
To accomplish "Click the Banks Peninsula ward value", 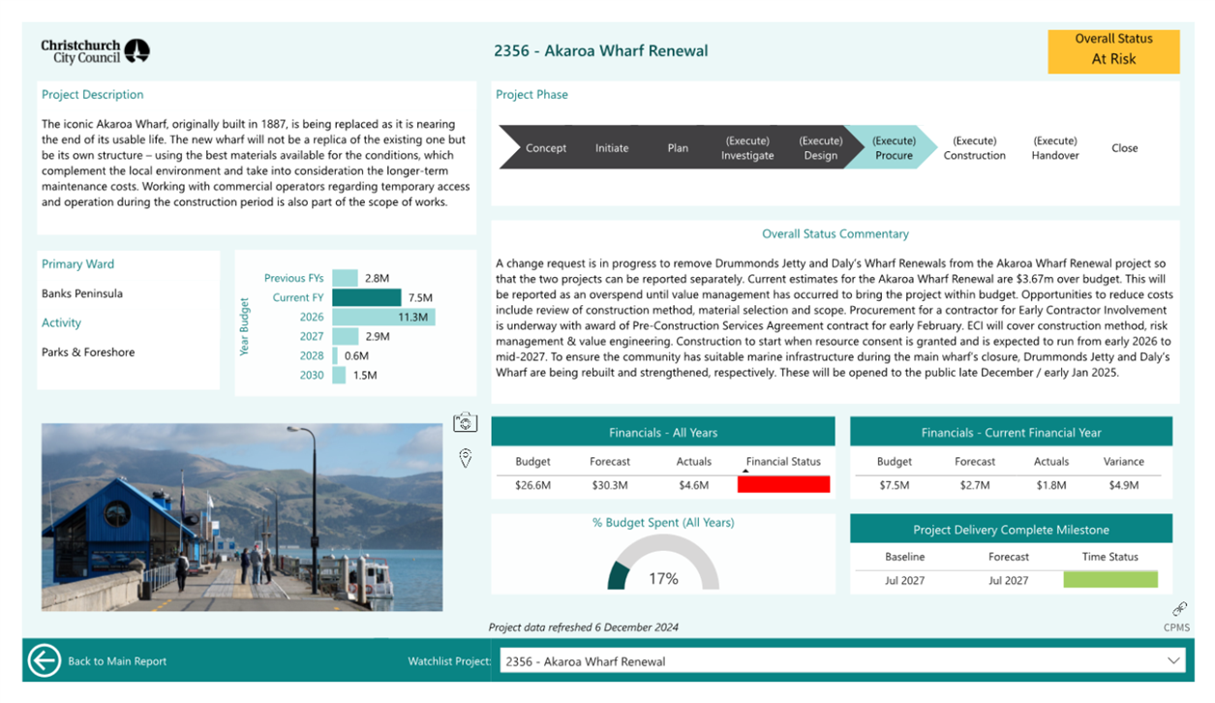I will [x=82, y=293].
